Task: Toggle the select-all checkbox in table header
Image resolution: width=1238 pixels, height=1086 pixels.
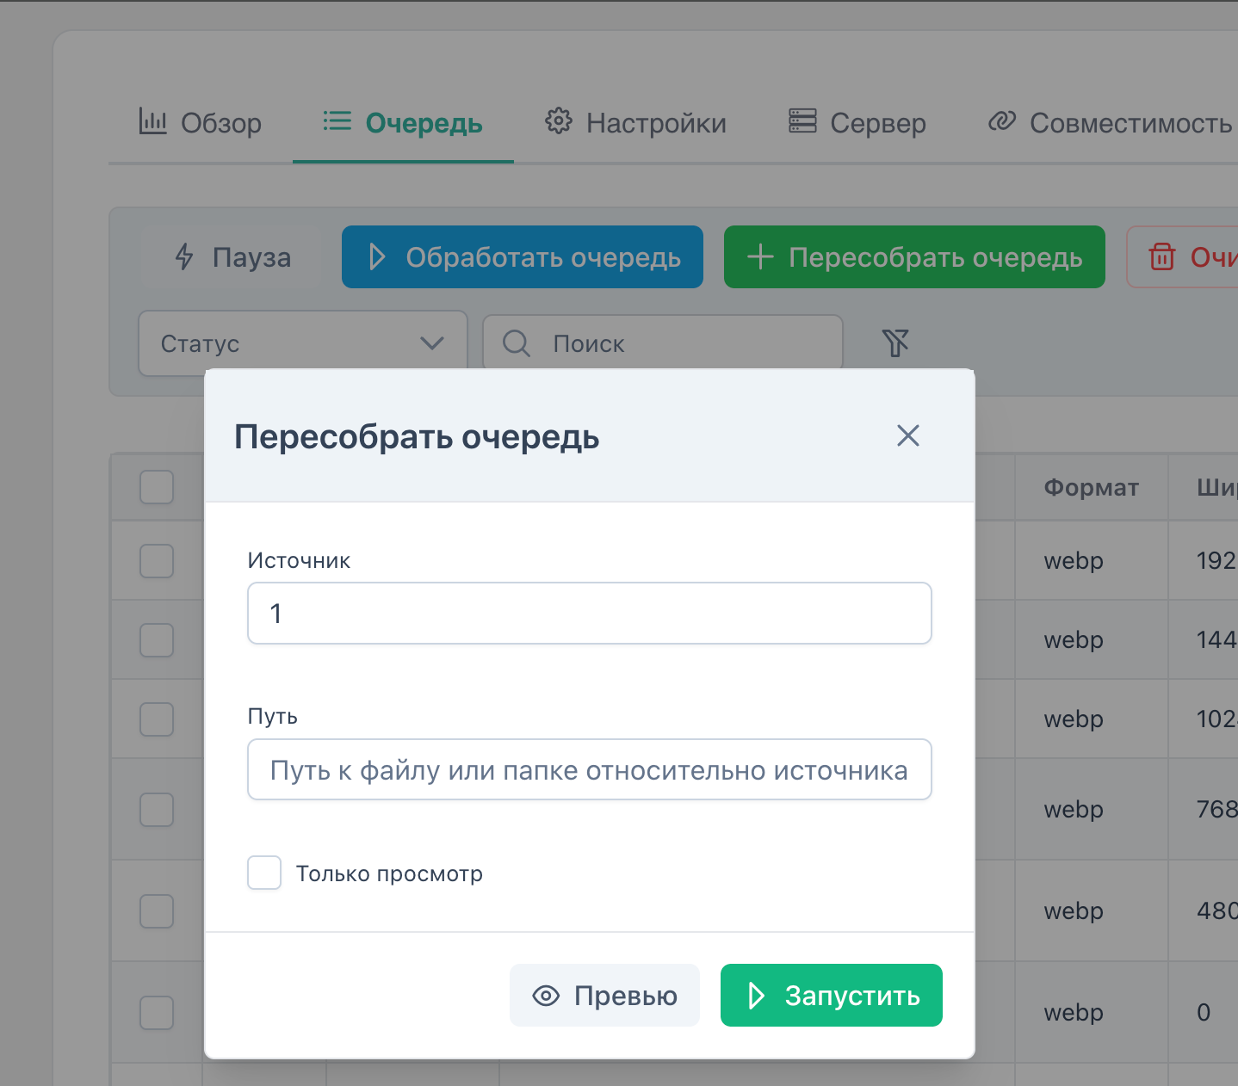Action: point(157,487)
